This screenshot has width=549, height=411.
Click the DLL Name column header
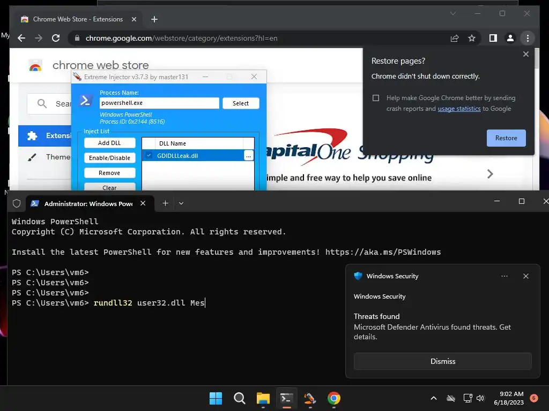199,143
